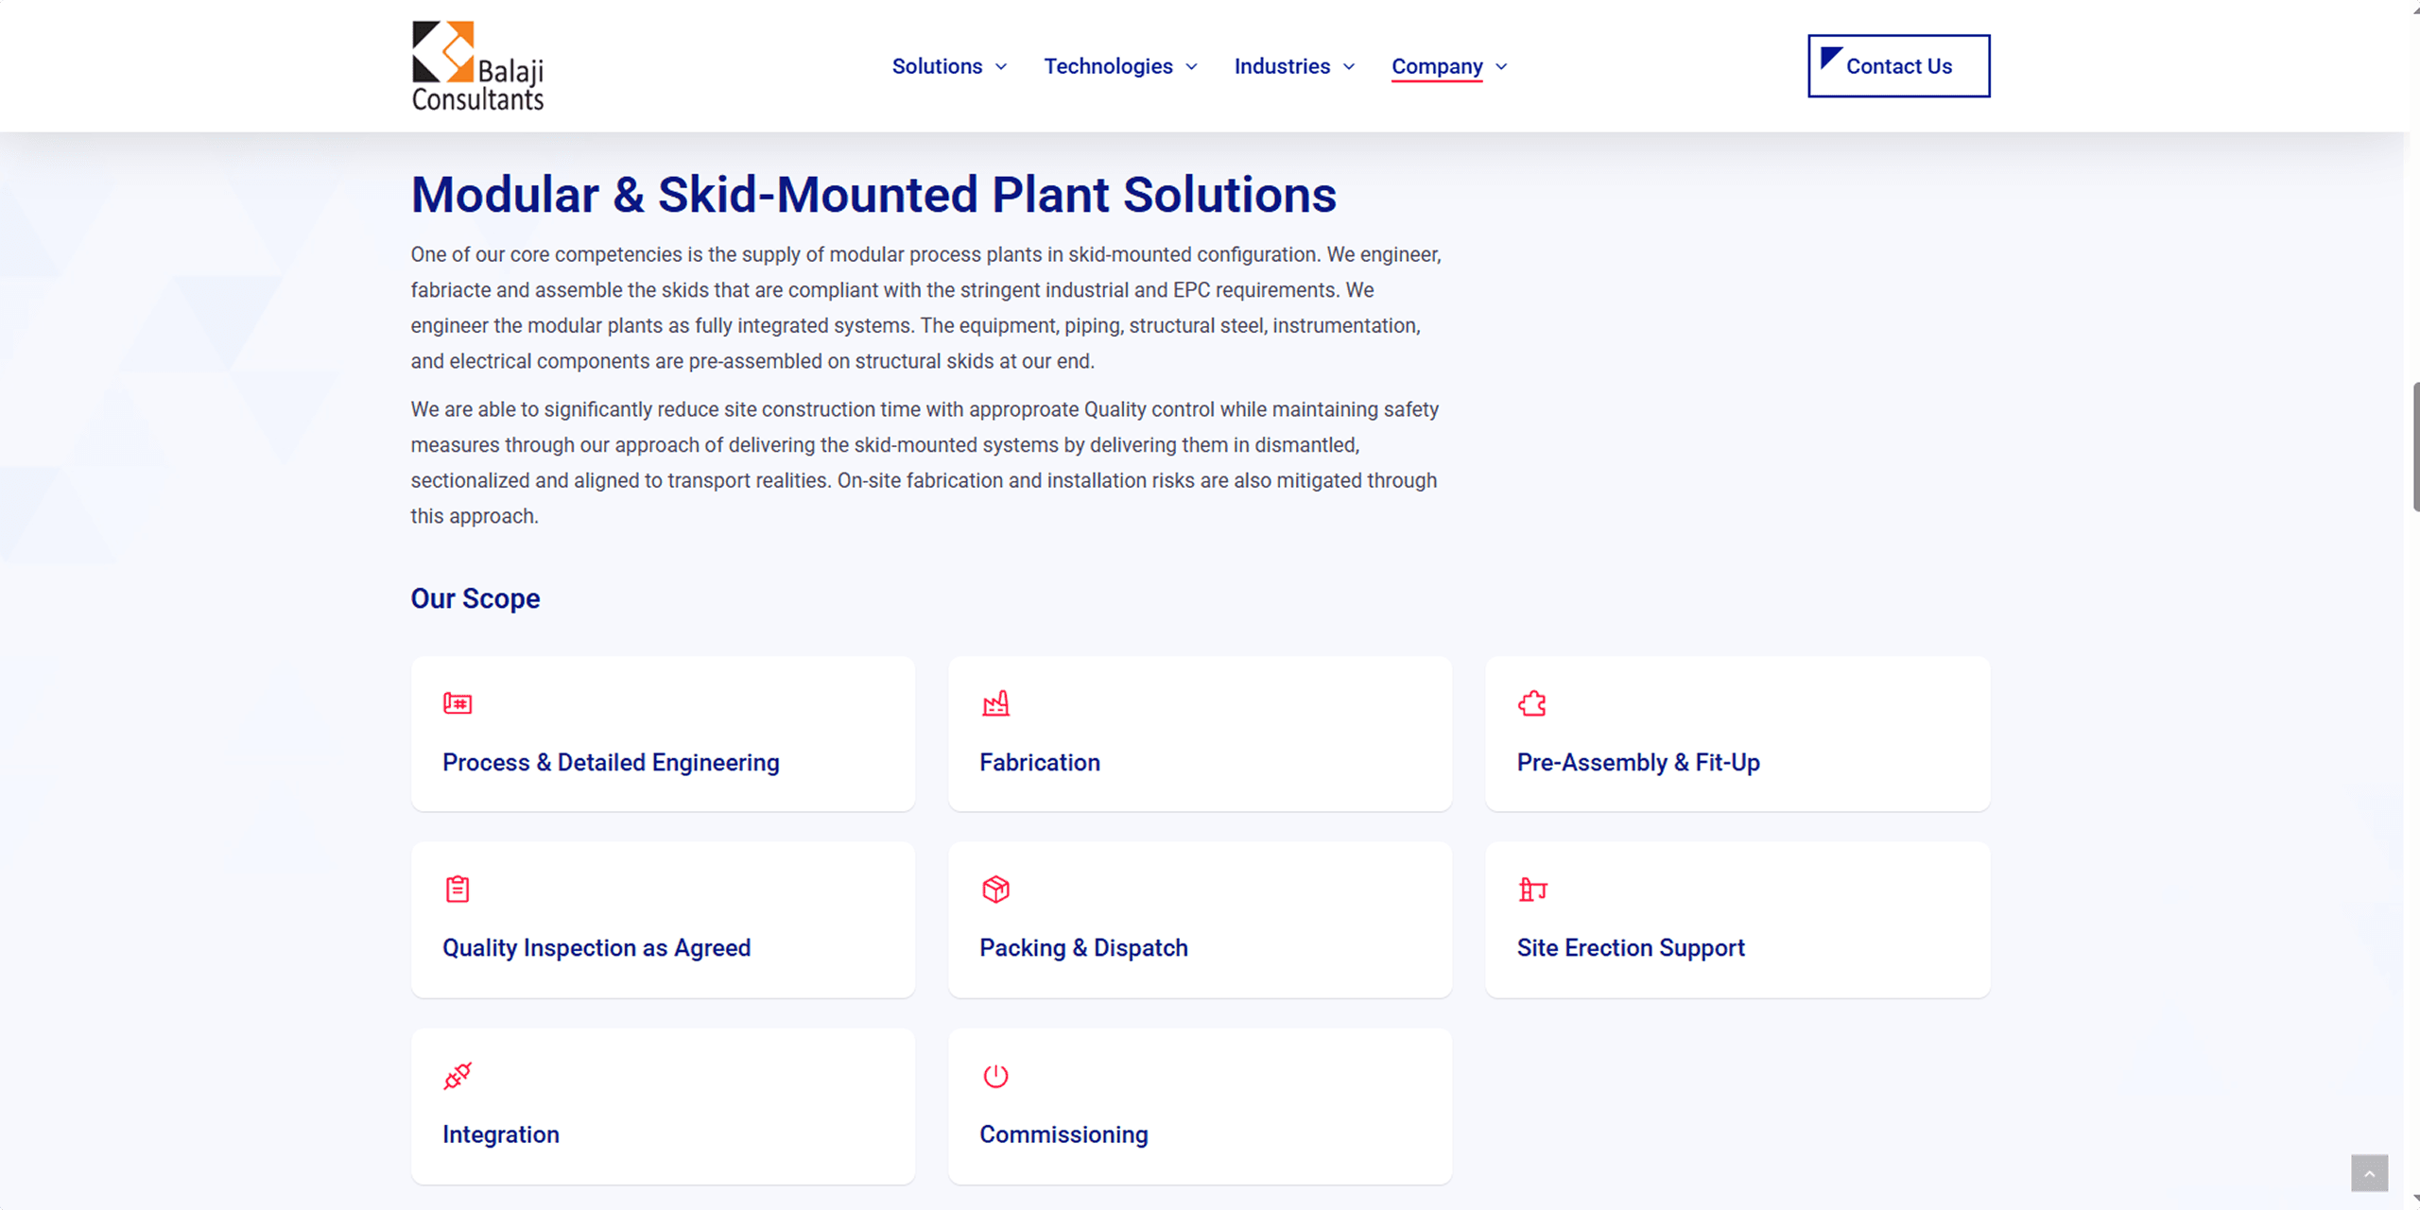Click the Fabrication card title
Screen dimensions: 2420x1210
click(x=1040, y=763)
